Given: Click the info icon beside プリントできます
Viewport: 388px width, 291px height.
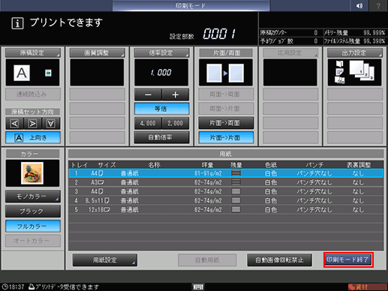Looking at the screenshot, I should (17, 23).
